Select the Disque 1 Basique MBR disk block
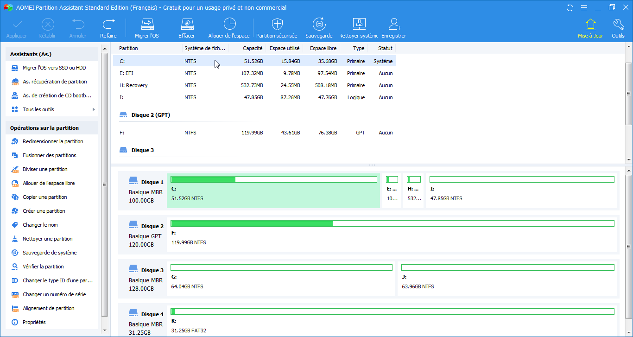 [x=142, y=191]
